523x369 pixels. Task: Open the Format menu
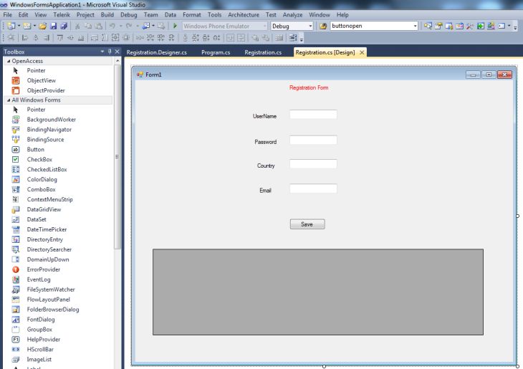coord(192,14)
